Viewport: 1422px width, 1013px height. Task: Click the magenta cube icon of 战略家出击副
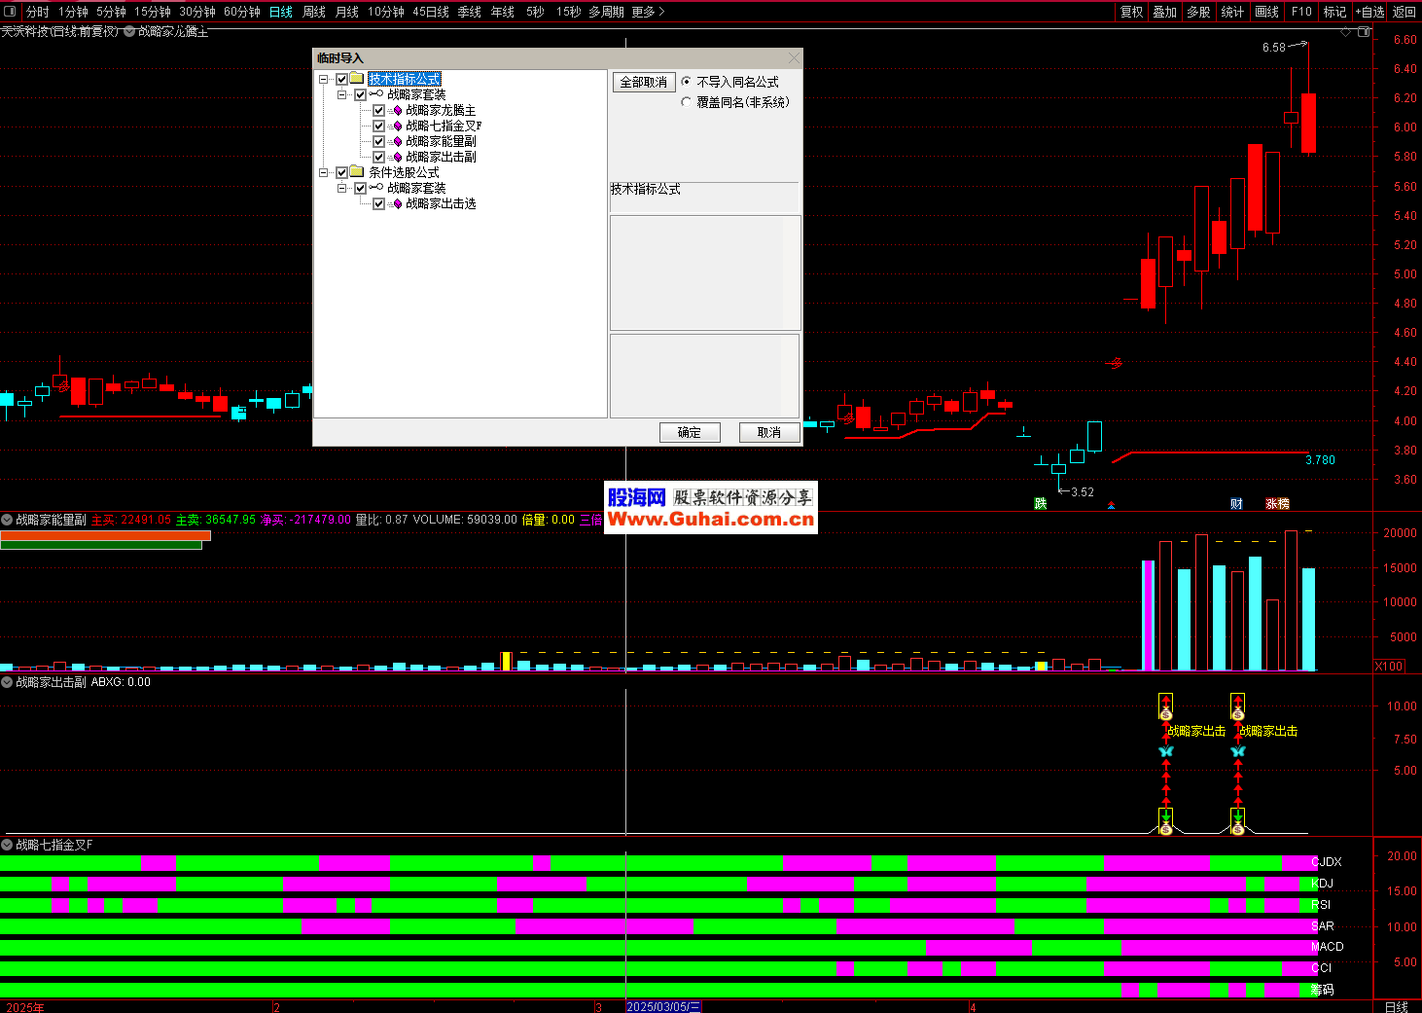click(x=396, y=157)
